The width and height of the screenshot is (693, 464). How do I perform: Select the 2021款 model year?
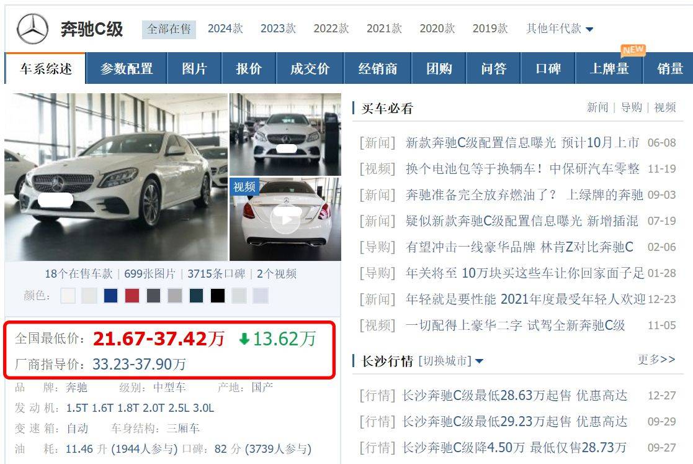pyautogui.click(x=384, y=29)
